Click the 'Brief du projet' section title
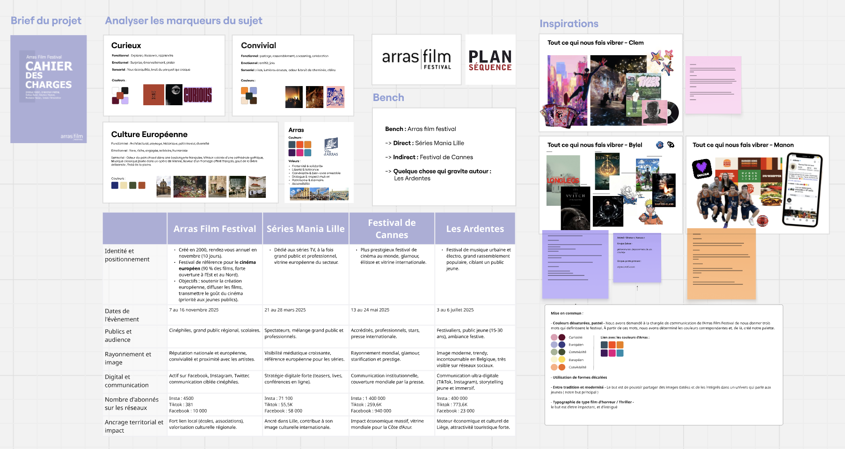This screenshot has height=449, width=845. coord(46,21)
